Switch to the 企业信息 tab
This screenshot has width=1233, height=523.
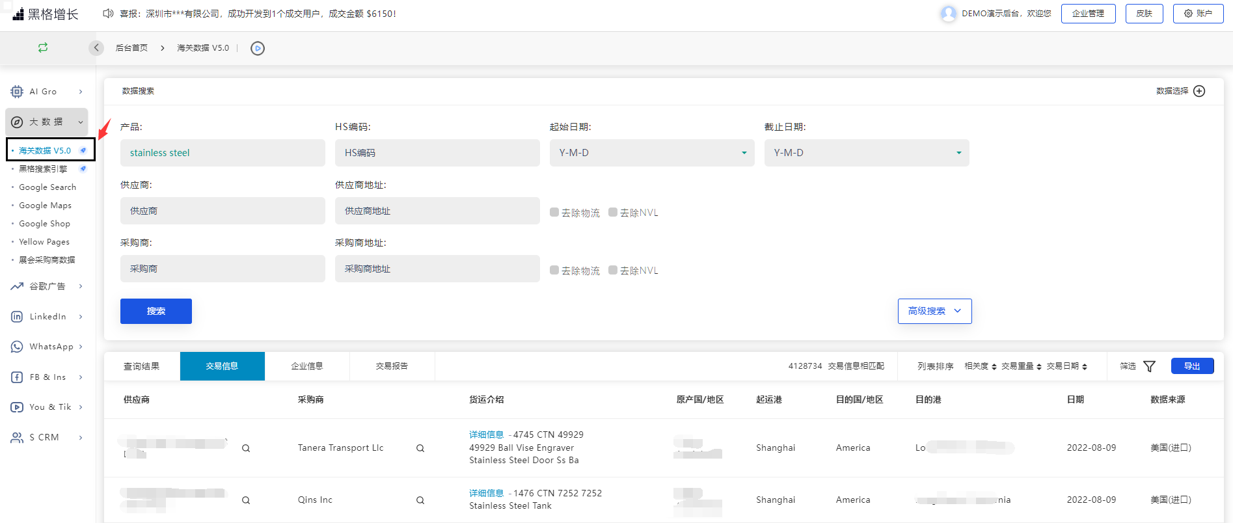[x=307, y=366]
